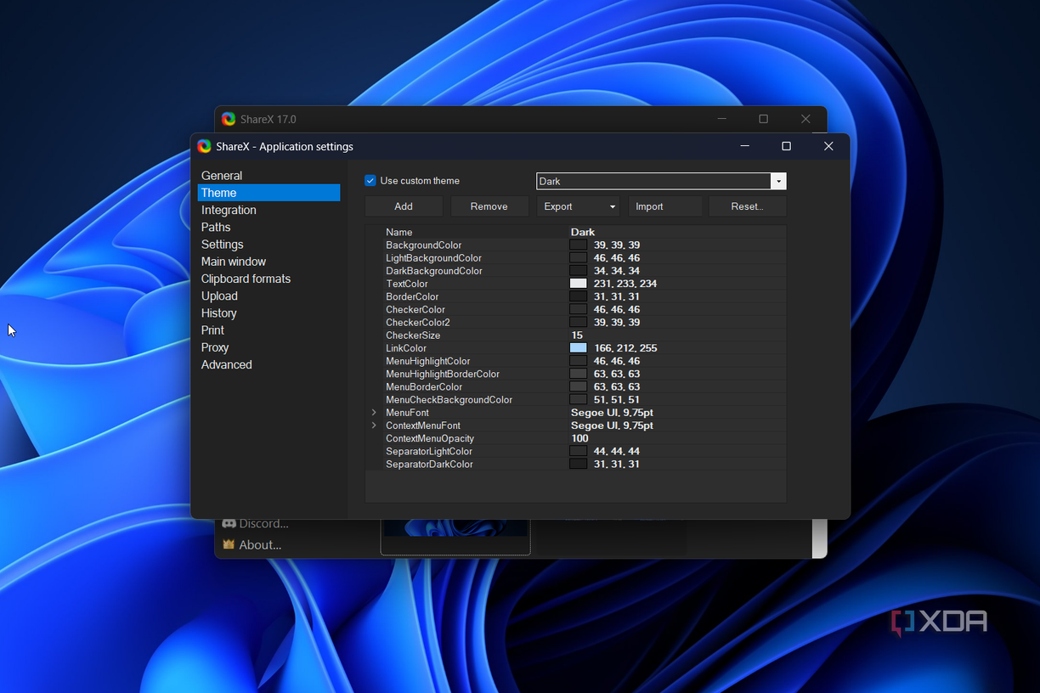Click the ShareX logo in Application settings title bar
The image size is (1040, 693).
(204, 146)
